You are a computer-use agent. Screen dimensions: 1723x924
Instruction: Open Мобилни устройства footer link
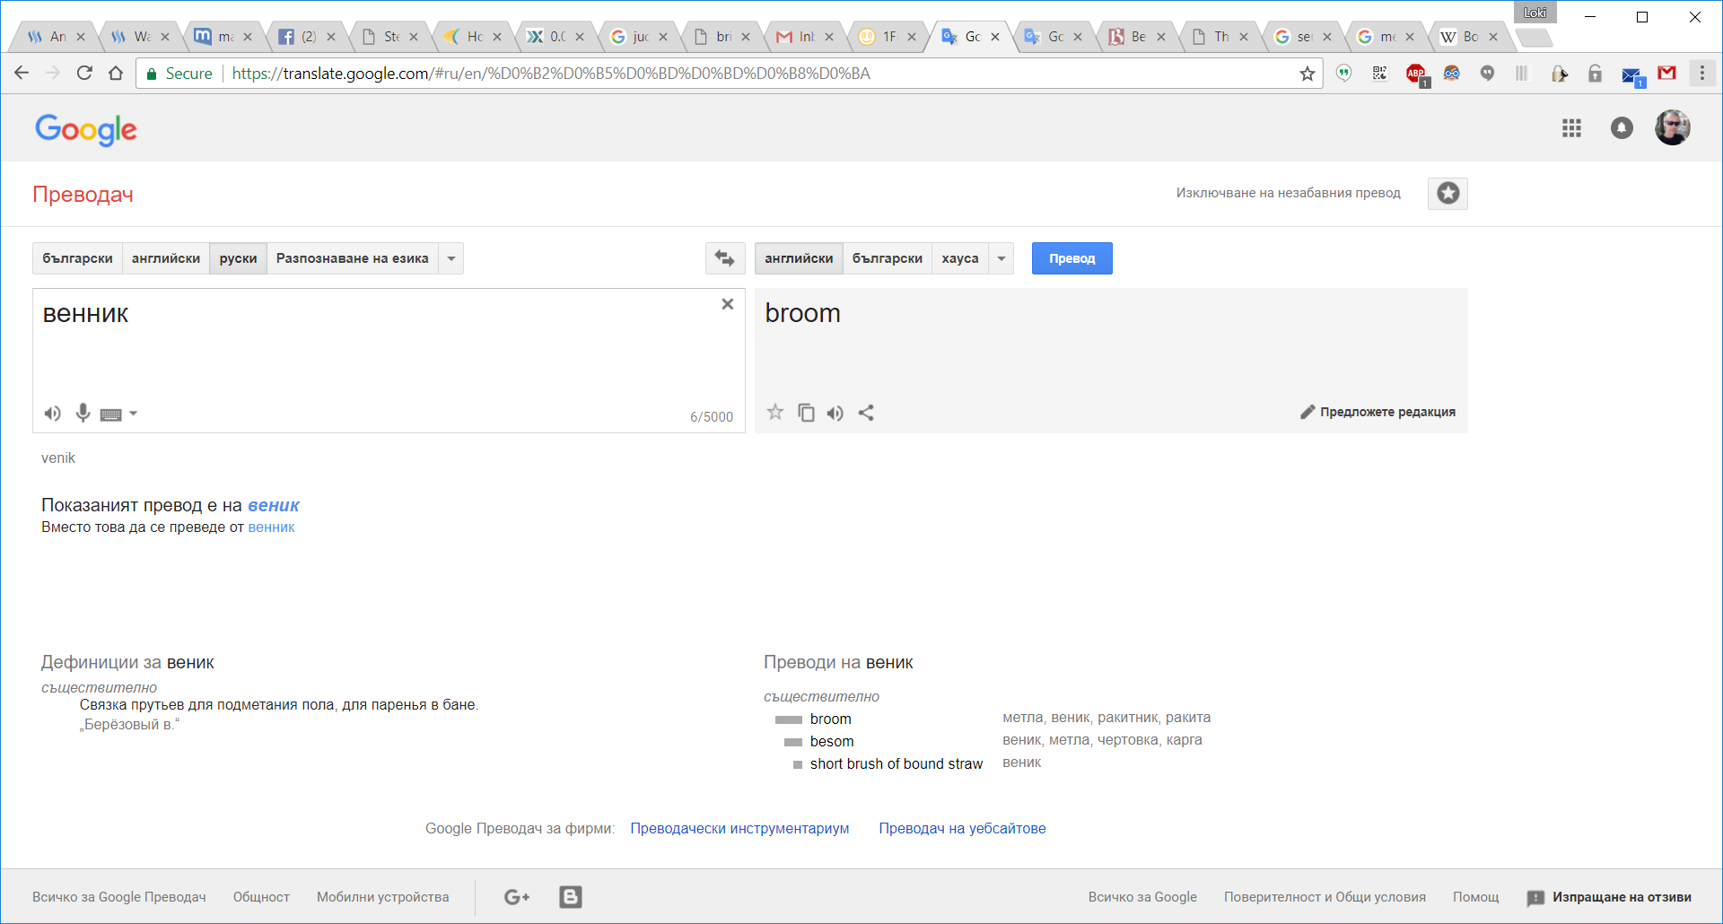(383, 897)
